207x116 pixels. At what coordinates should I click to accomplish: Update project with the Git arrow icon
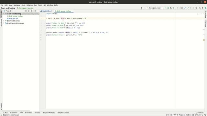(x=185, y=8)
